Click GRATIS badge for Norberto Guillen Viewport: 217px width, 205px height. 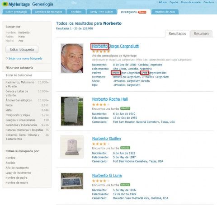pyautogui.click(x=125, y=148)
